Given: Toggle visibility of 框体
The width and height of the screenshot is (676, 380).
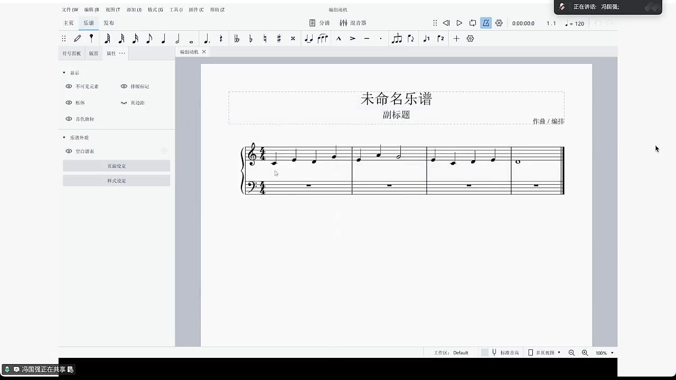Looking at the screenshot, I should pos(69,102).
